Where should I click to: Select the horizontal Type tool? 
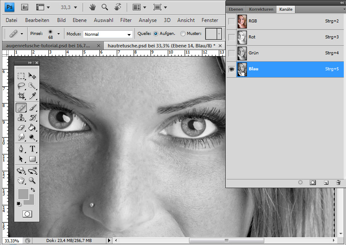32,149
